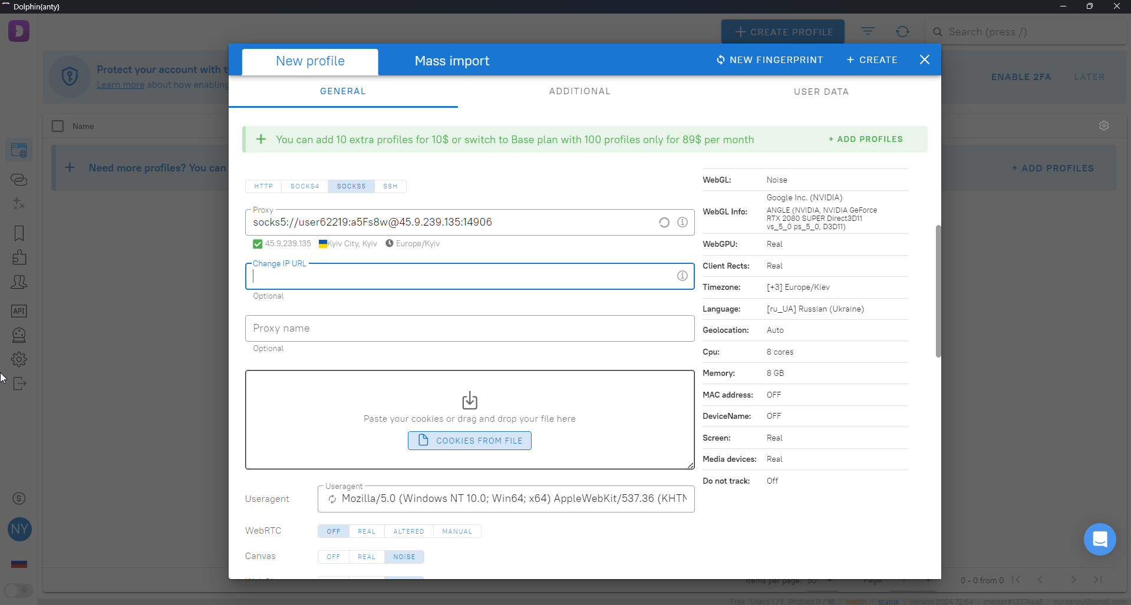This screenshot has height=605, width=1131.
Task: Click the Cookies From File button
Action: (469, 441)
